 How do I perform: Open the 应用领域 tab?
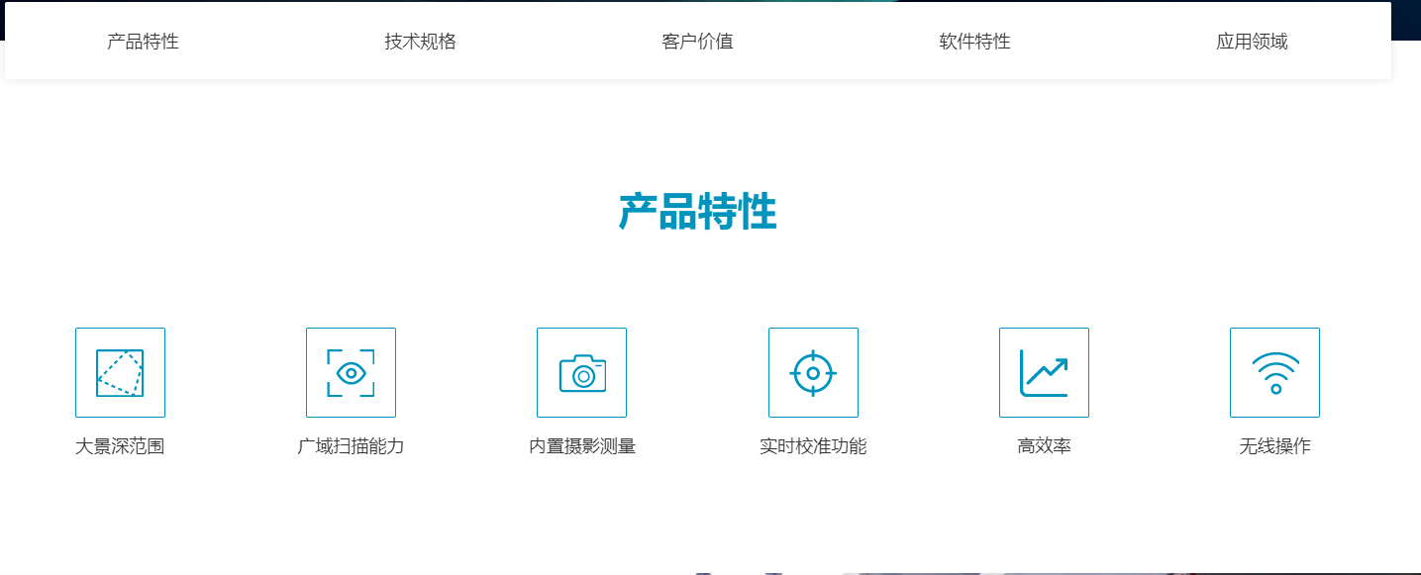click(1252, 42)
